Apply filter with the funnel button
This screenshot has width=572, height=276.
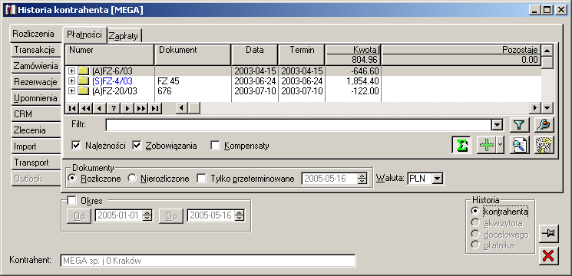[520, 125]
